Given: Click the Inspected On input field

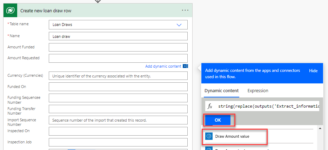Looking at the screenshot, I should coord(118,131).
